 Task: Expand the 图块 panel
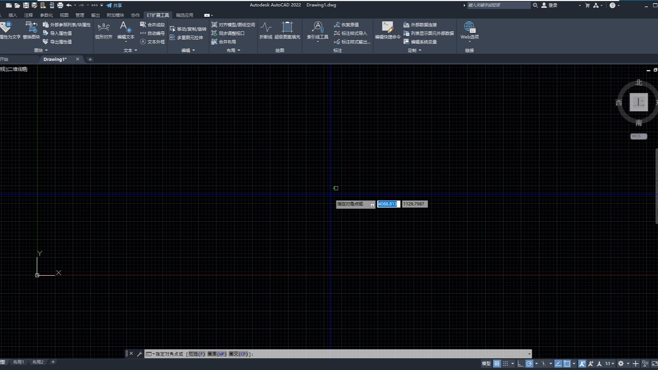click(41, 51)
